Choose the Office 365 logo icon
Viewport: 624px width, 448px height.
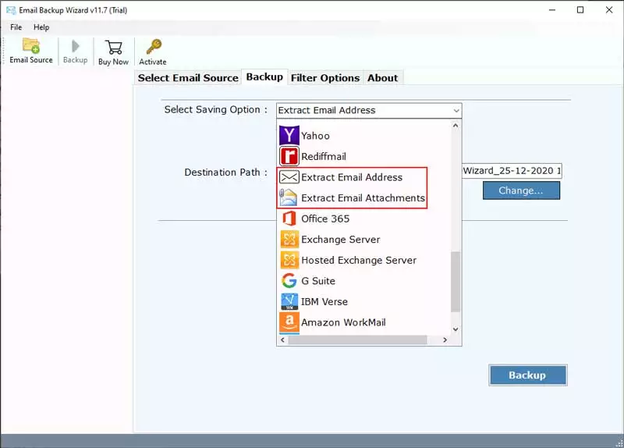tap(289, 219)
